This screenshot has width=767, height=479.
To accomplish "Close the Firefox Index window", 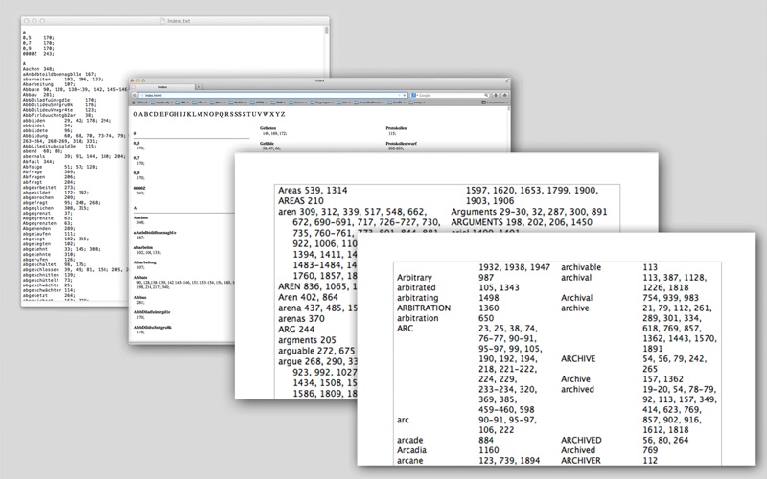I will click(x=132, y=80).
